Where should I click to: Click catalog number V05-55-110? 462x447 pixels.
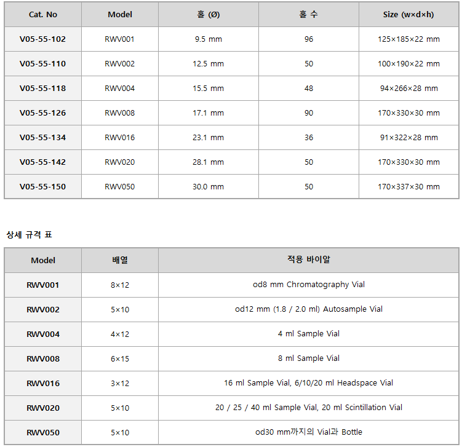coord(42,63)
